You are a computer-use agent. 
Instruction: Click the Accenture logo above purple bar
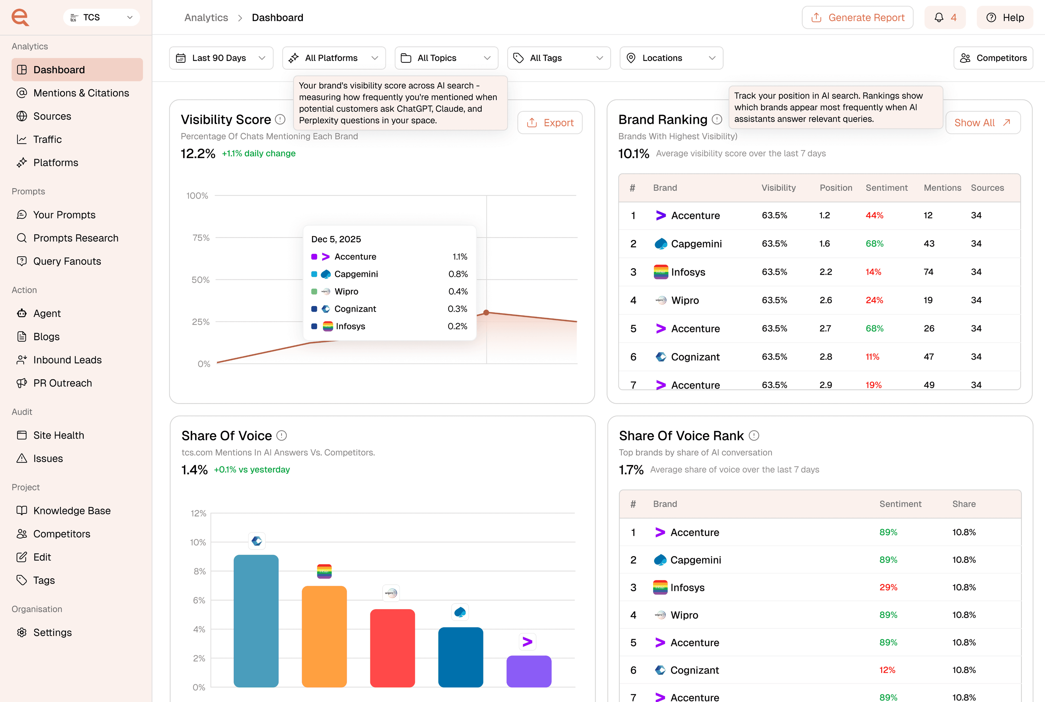tap(528, 642)
